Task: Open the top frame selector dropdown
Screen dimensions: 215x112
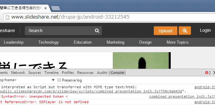Action: point(53,80)
